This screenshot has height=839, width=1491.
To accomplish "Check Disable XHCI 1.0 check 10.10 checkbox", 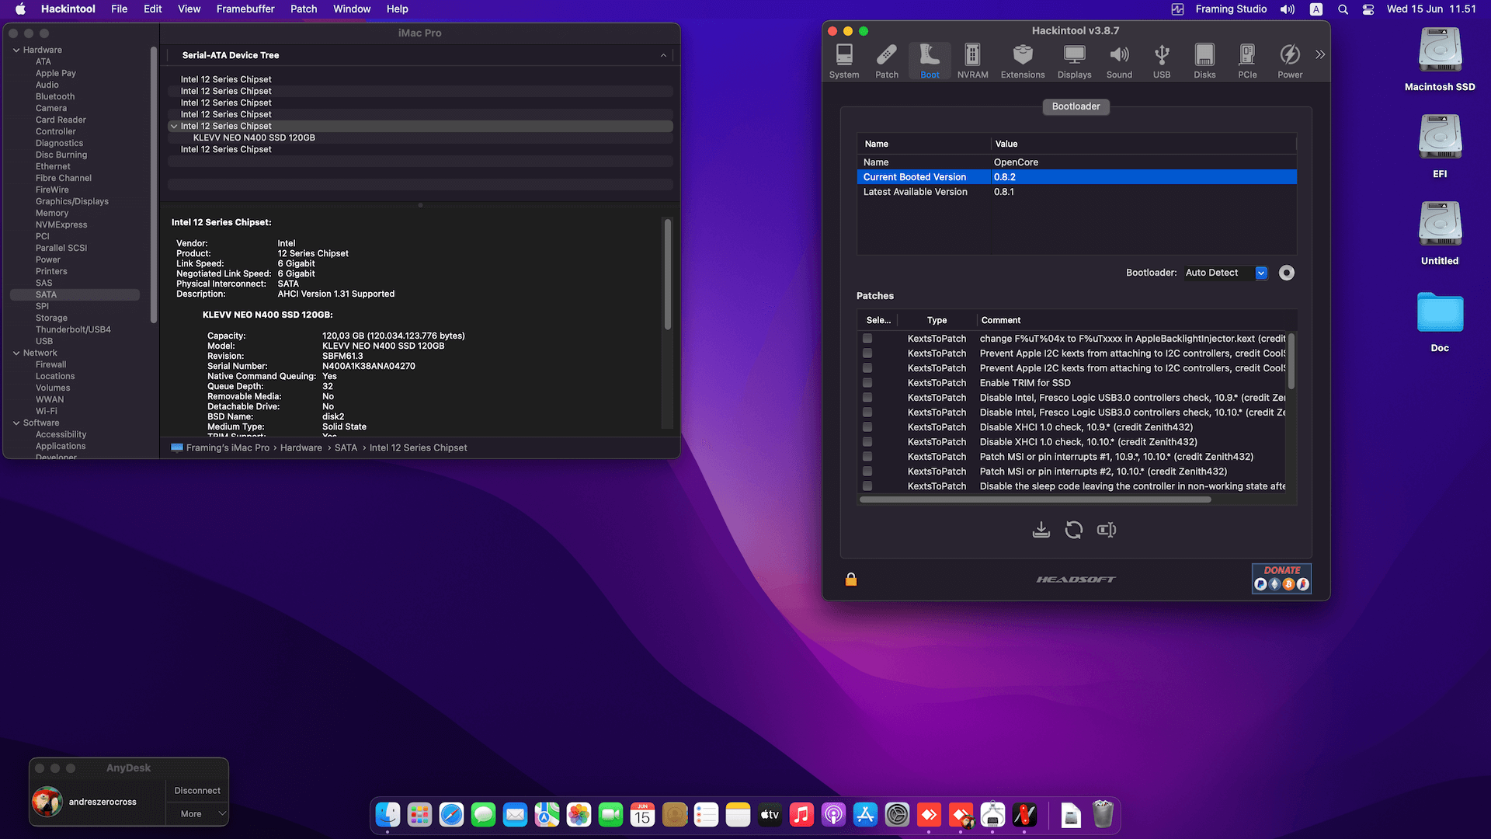I will [867, 442].
